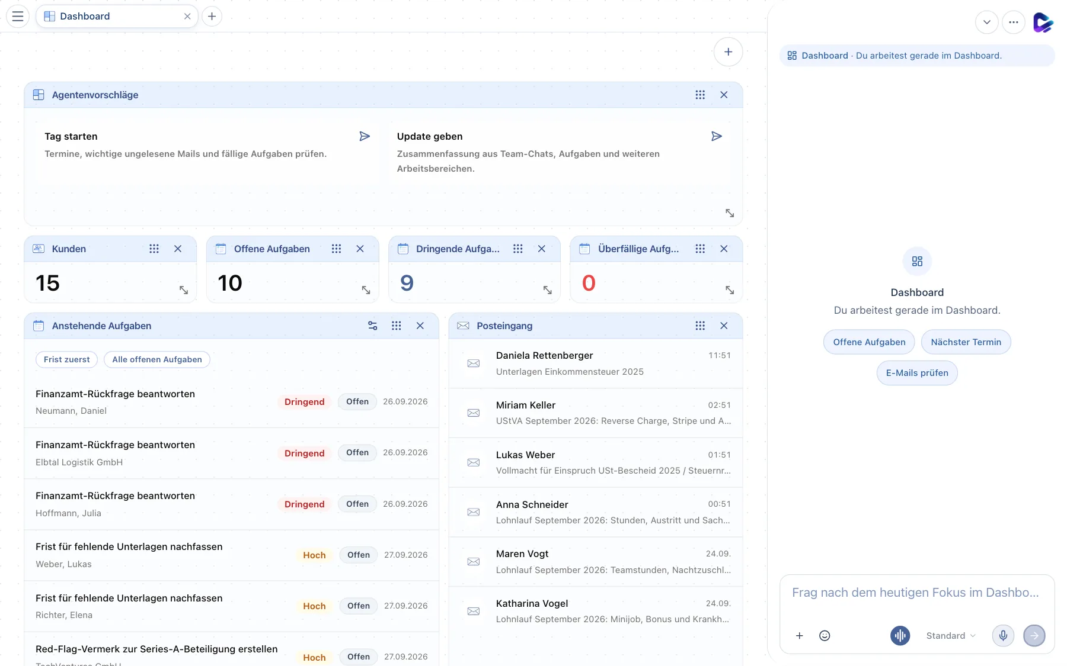Expand the chevron-down menu in assistant panel
Image resolution: width=1067 pixels, height=666 pixels.
click(x=986, y=22)
